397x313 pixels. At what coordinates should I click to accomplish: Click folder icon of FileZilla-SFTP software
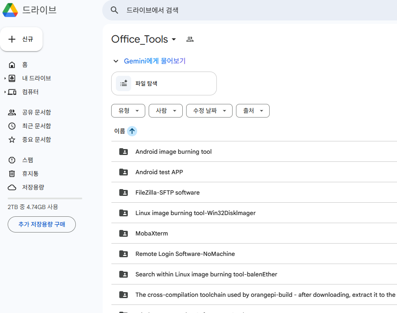[124, 192]
